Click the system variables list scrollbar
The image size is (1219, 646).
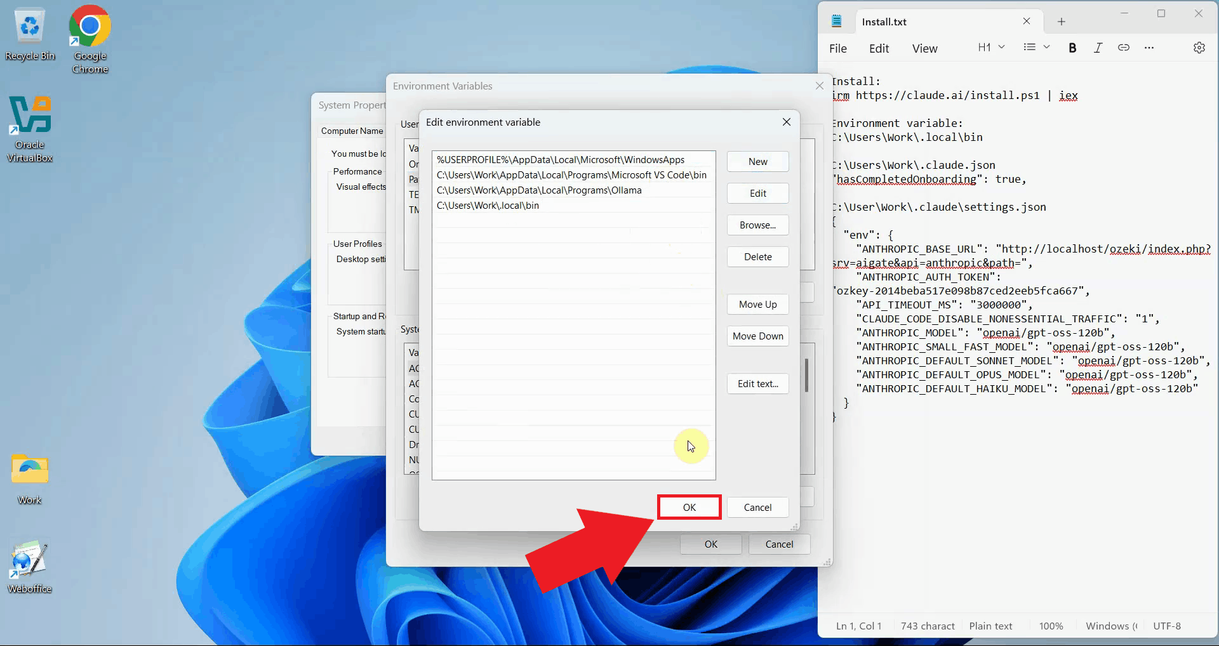tap(806, 376)
